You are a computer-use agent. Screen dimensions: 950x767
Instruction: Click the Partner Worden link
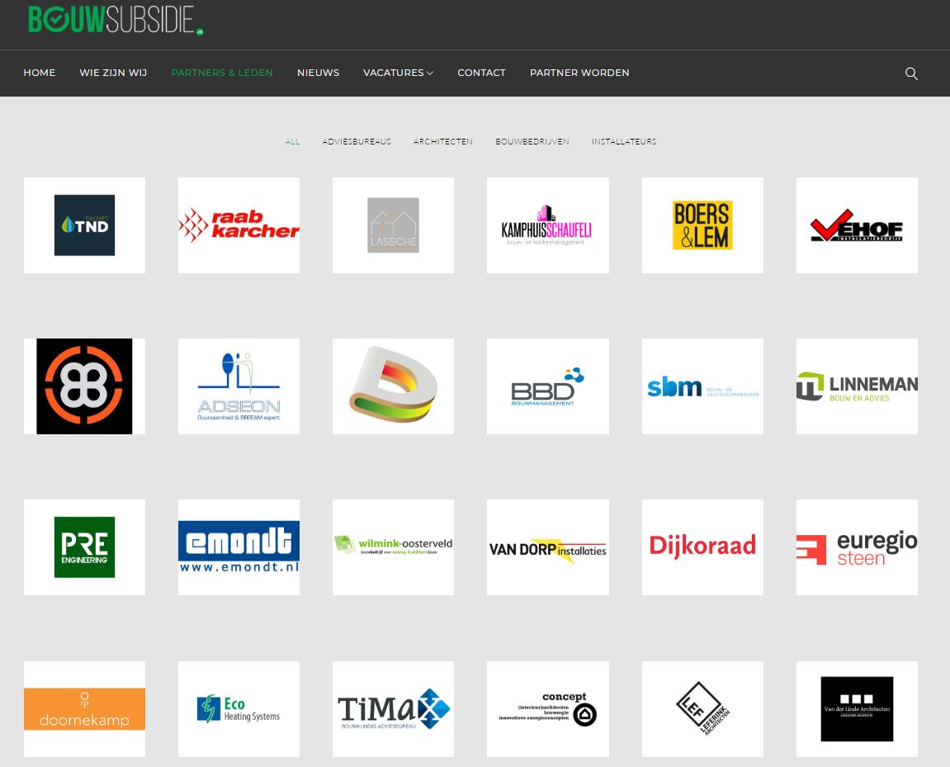coord(579,73)
